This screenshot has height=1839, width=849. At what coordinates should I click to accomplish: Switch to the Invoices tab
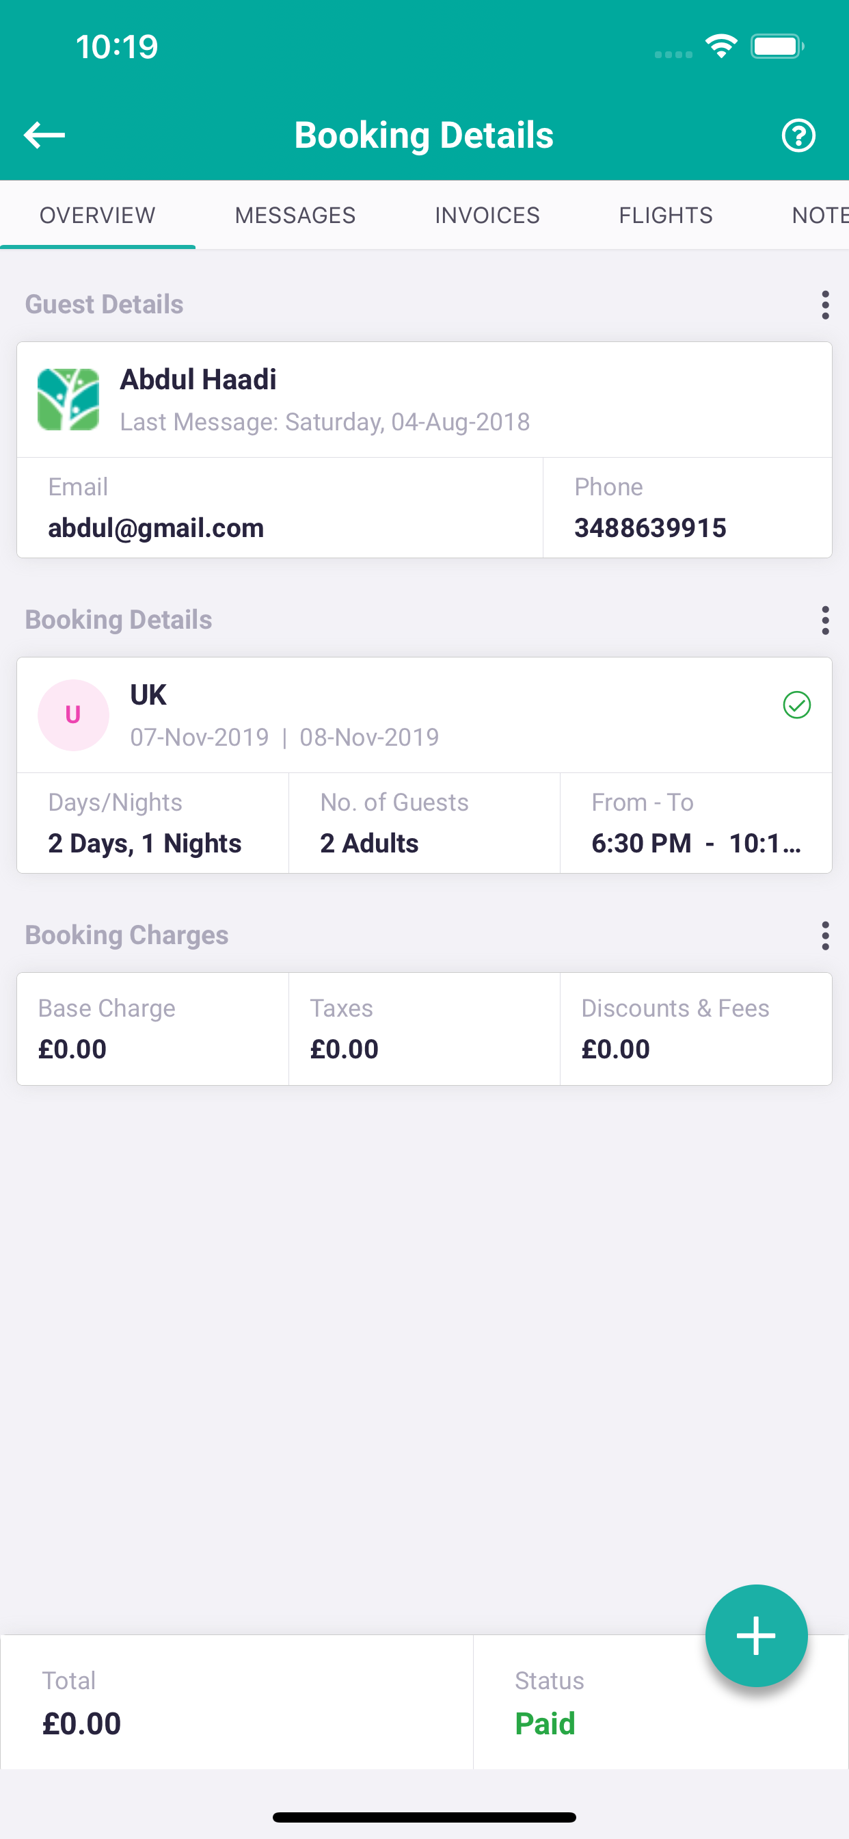[x=487, y=215]
